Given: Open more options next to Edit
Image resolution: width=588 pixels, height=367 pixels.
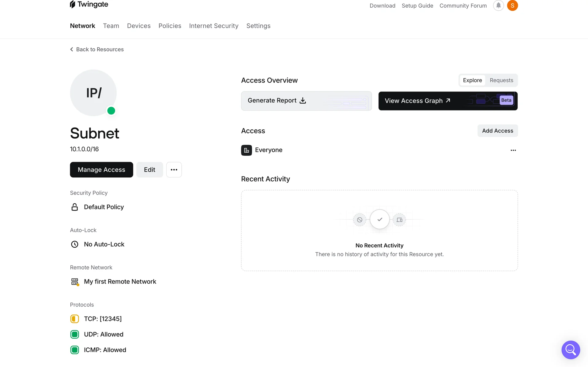Looking at the screenshot, I should tap(174, 170).
